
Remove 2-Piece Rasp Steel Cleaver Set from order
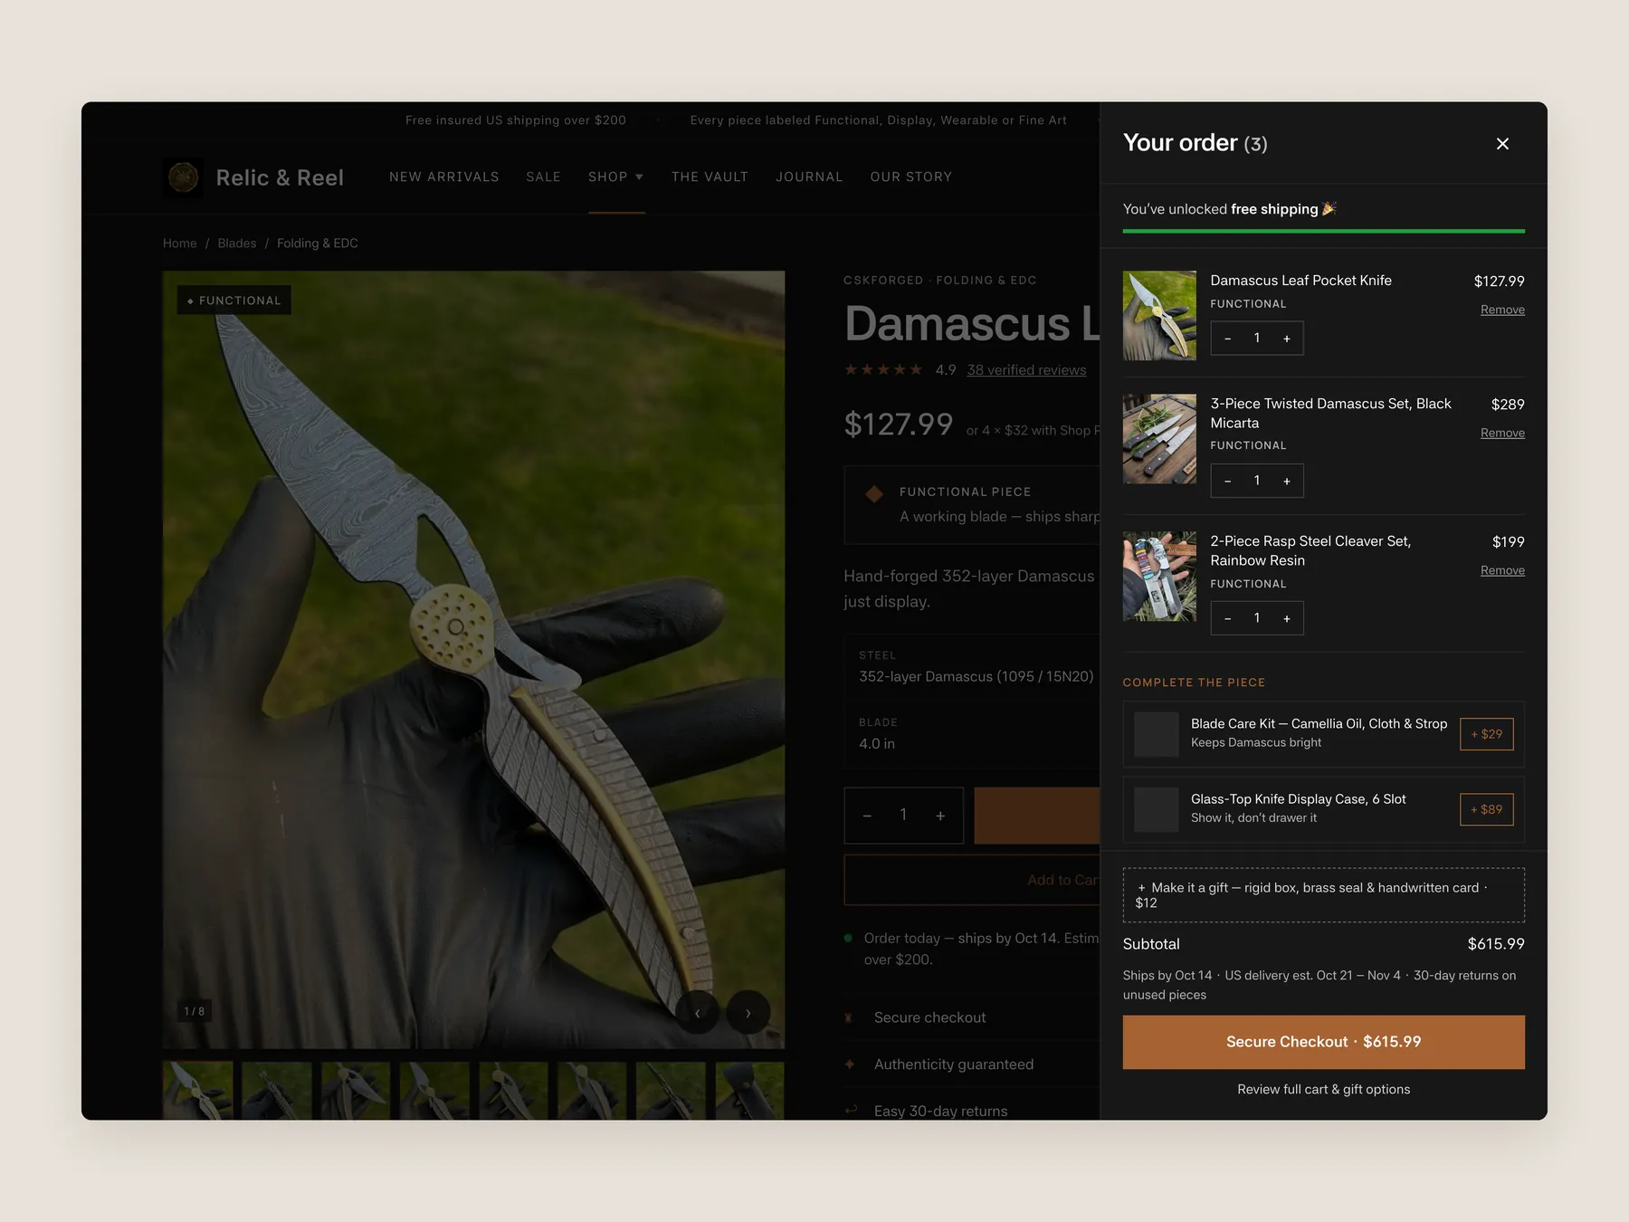[1502, 570]
